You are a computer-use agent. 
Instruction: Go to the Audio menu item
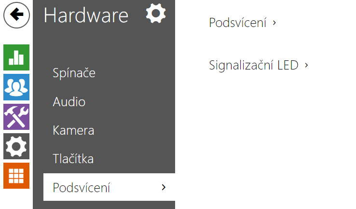click(69, 102)
